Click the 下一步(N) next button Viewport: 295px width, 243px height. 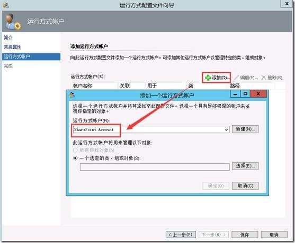point(213,235)
